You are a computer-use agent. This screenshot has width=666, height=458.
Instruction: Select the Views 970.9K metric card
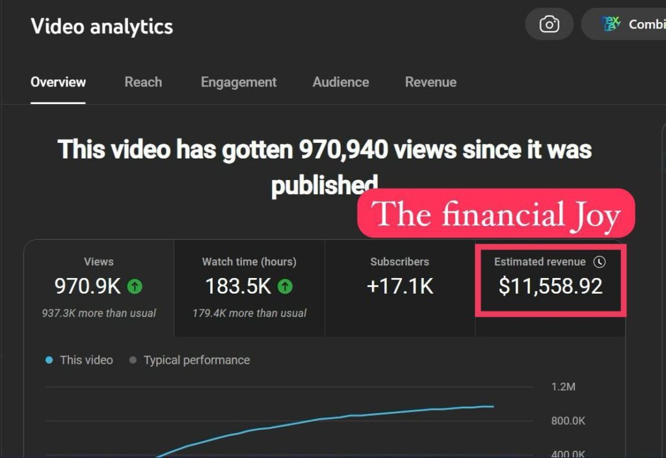coord(99,287)
